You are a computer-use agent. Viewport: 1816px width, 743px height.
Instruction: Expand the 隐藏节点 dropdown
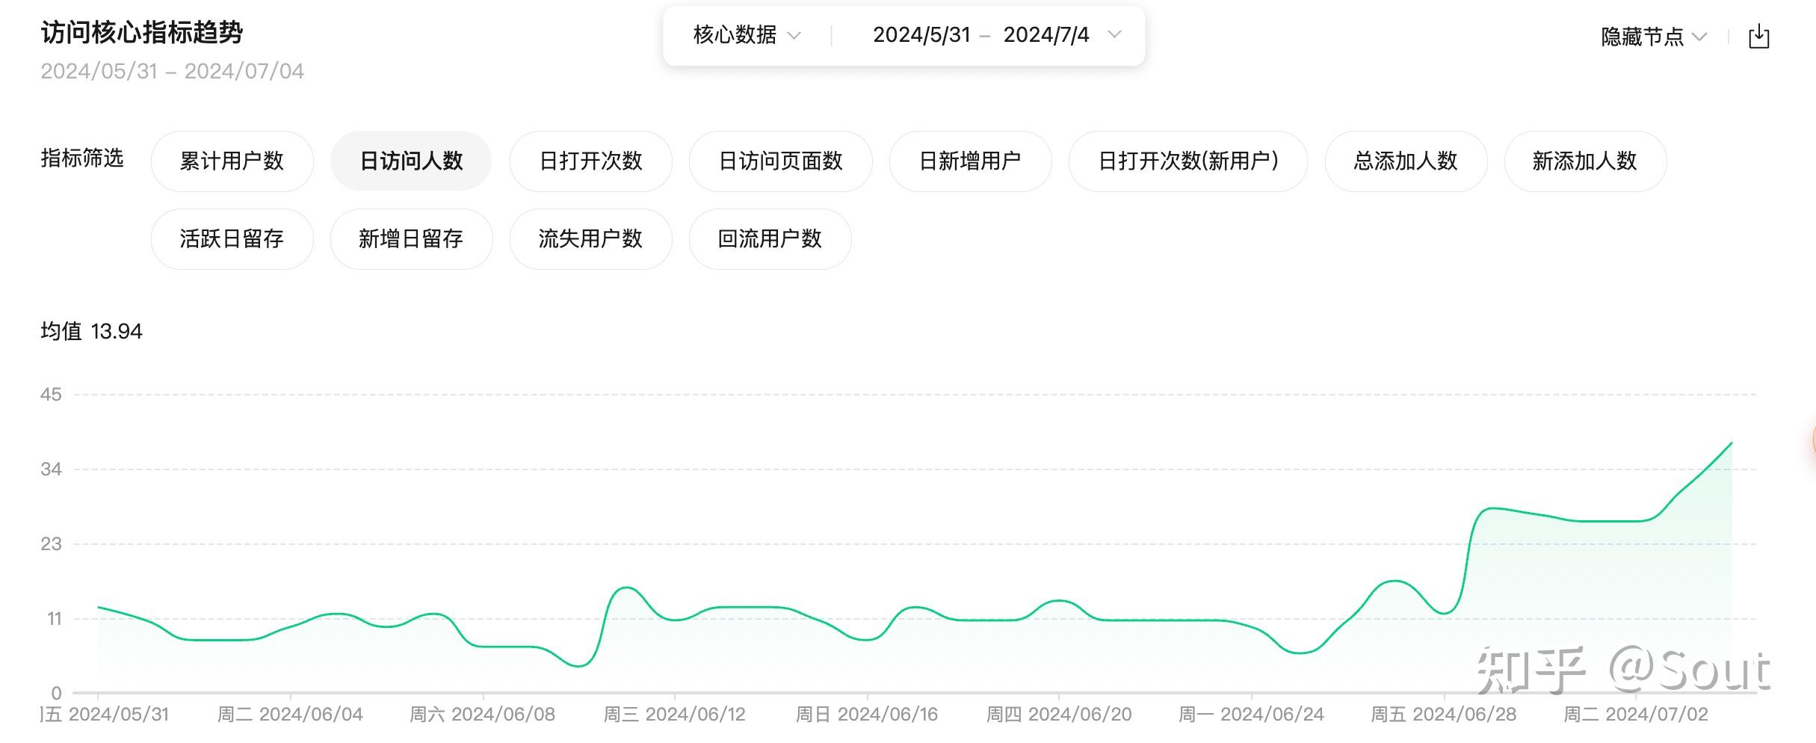1654,37
